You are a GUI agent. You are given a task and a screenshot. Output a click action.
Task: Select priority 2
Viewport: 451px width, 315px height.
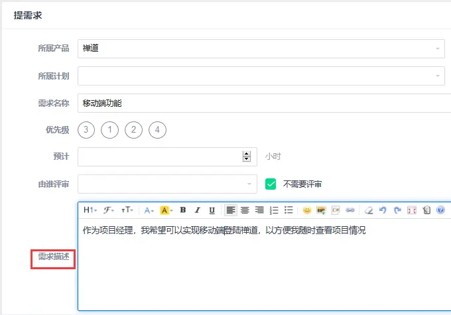pos(133,130)
